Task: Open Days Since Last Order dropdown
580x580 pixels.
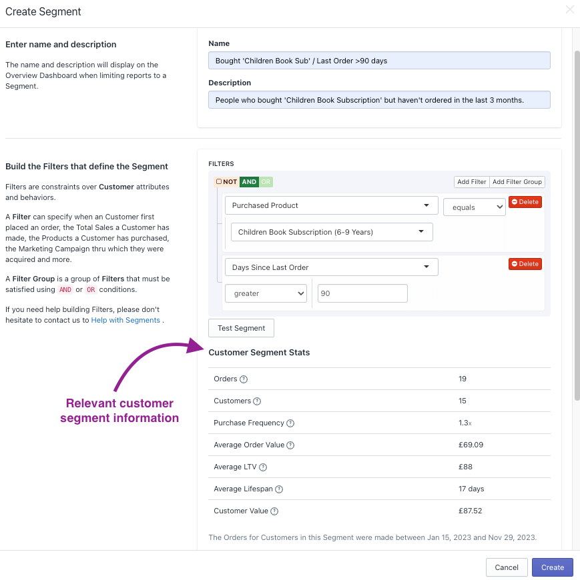Action: pyautogui.click(x=332, y=267)
